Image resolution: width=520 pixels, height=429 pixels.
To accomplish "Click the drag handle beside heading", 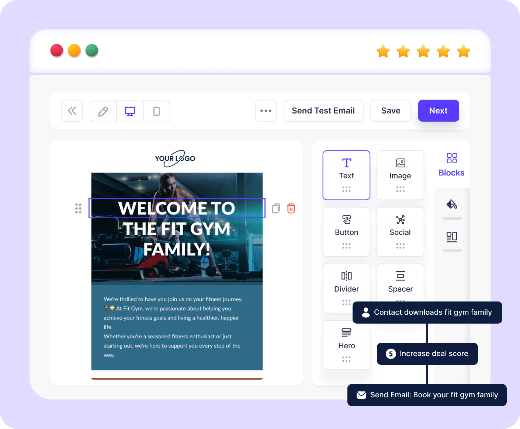I will pyautogui.click(x=78, y=209).
